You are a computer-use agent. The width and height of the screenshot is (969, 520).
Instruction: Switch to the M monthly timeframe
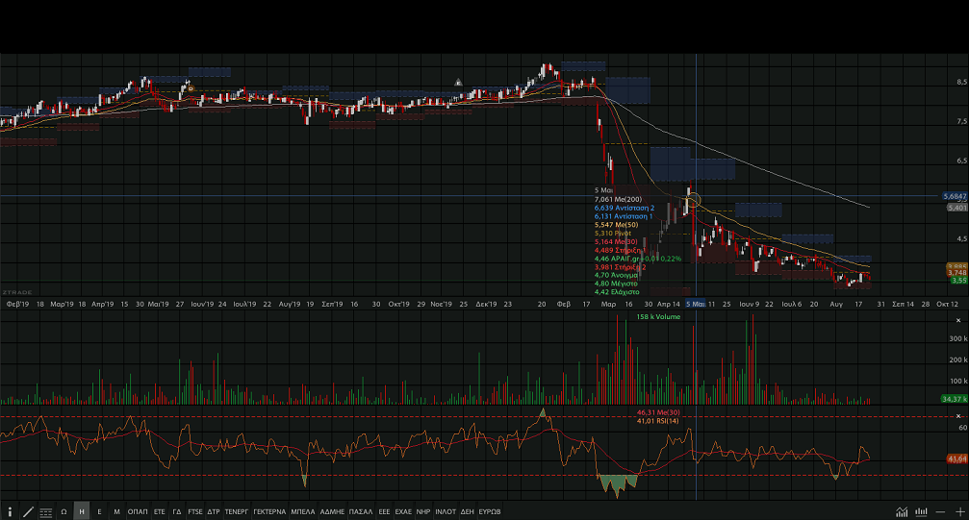tap(116, 512)
